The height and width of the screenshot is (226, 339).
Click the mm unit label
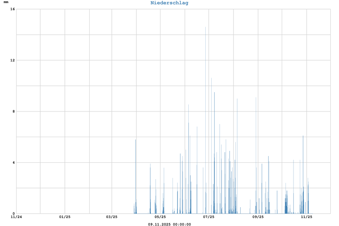point(6,3)
